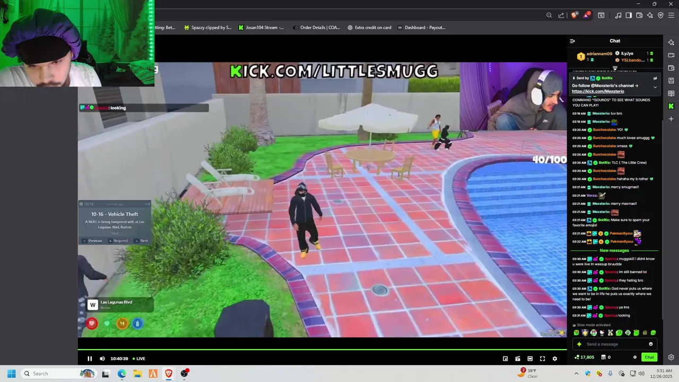Pause the live stream video

pyautogui.click(x=90, y=359)
